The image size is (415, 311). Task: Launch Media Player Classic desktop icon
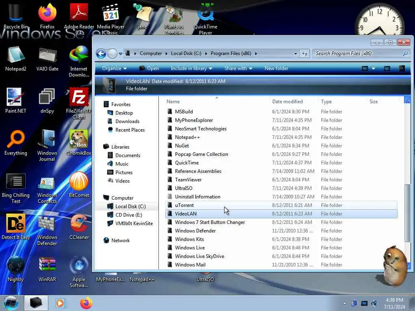[x=111, y=19]
